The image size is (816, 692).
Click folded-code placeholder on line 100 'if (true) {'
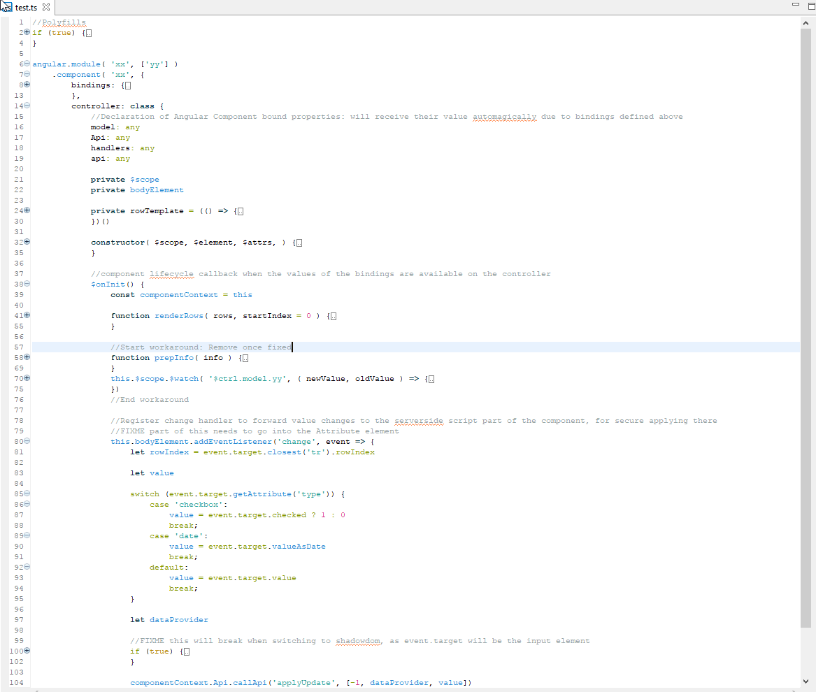pyautogui.click(x=187, y=651)
